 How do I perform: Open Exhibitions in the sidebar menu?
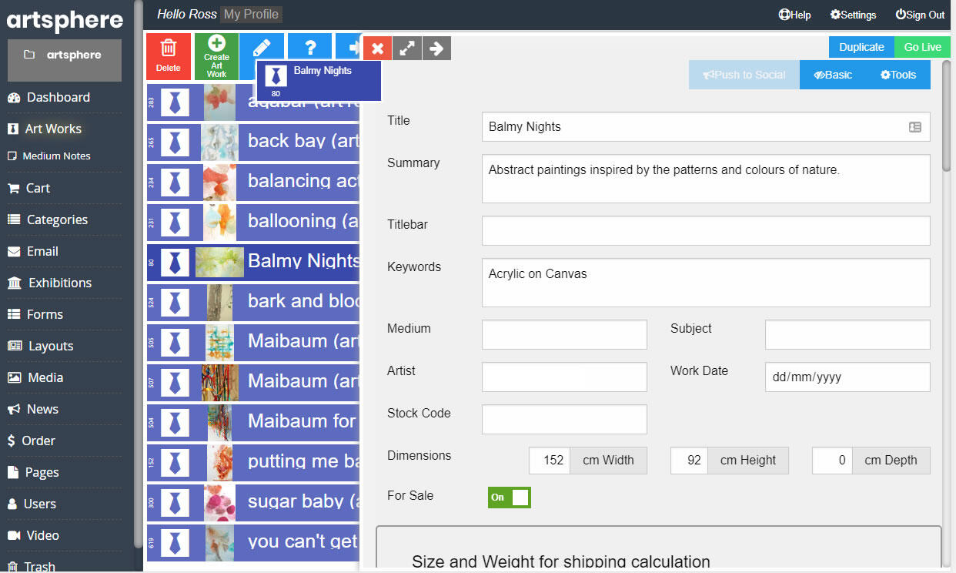[x=59, y=283]
